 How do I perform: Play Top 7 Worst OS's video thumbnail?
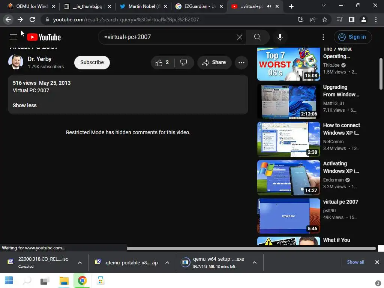[288, 64]
